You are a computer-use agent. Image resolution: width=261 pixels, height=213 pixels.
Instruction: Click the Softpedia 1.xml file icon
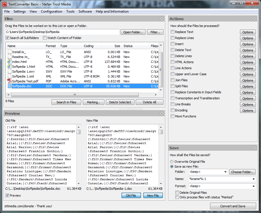(9, 76)
